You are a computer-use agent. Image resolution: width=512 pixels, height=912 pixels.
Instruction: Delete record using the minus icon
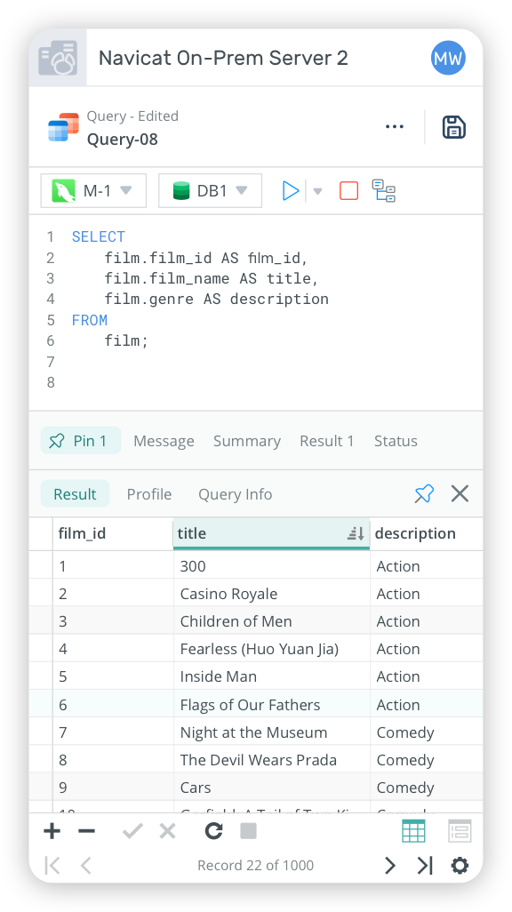tap(86, 831)
